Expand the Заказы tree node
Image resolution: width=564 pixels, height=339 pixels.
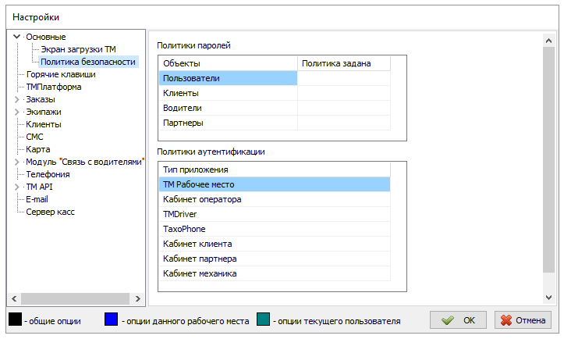point(17,99)
